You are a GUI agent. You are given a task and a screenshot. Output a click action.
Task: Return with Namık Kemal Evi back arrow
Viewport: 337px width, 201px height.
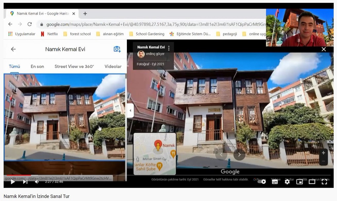coord(13,49)
